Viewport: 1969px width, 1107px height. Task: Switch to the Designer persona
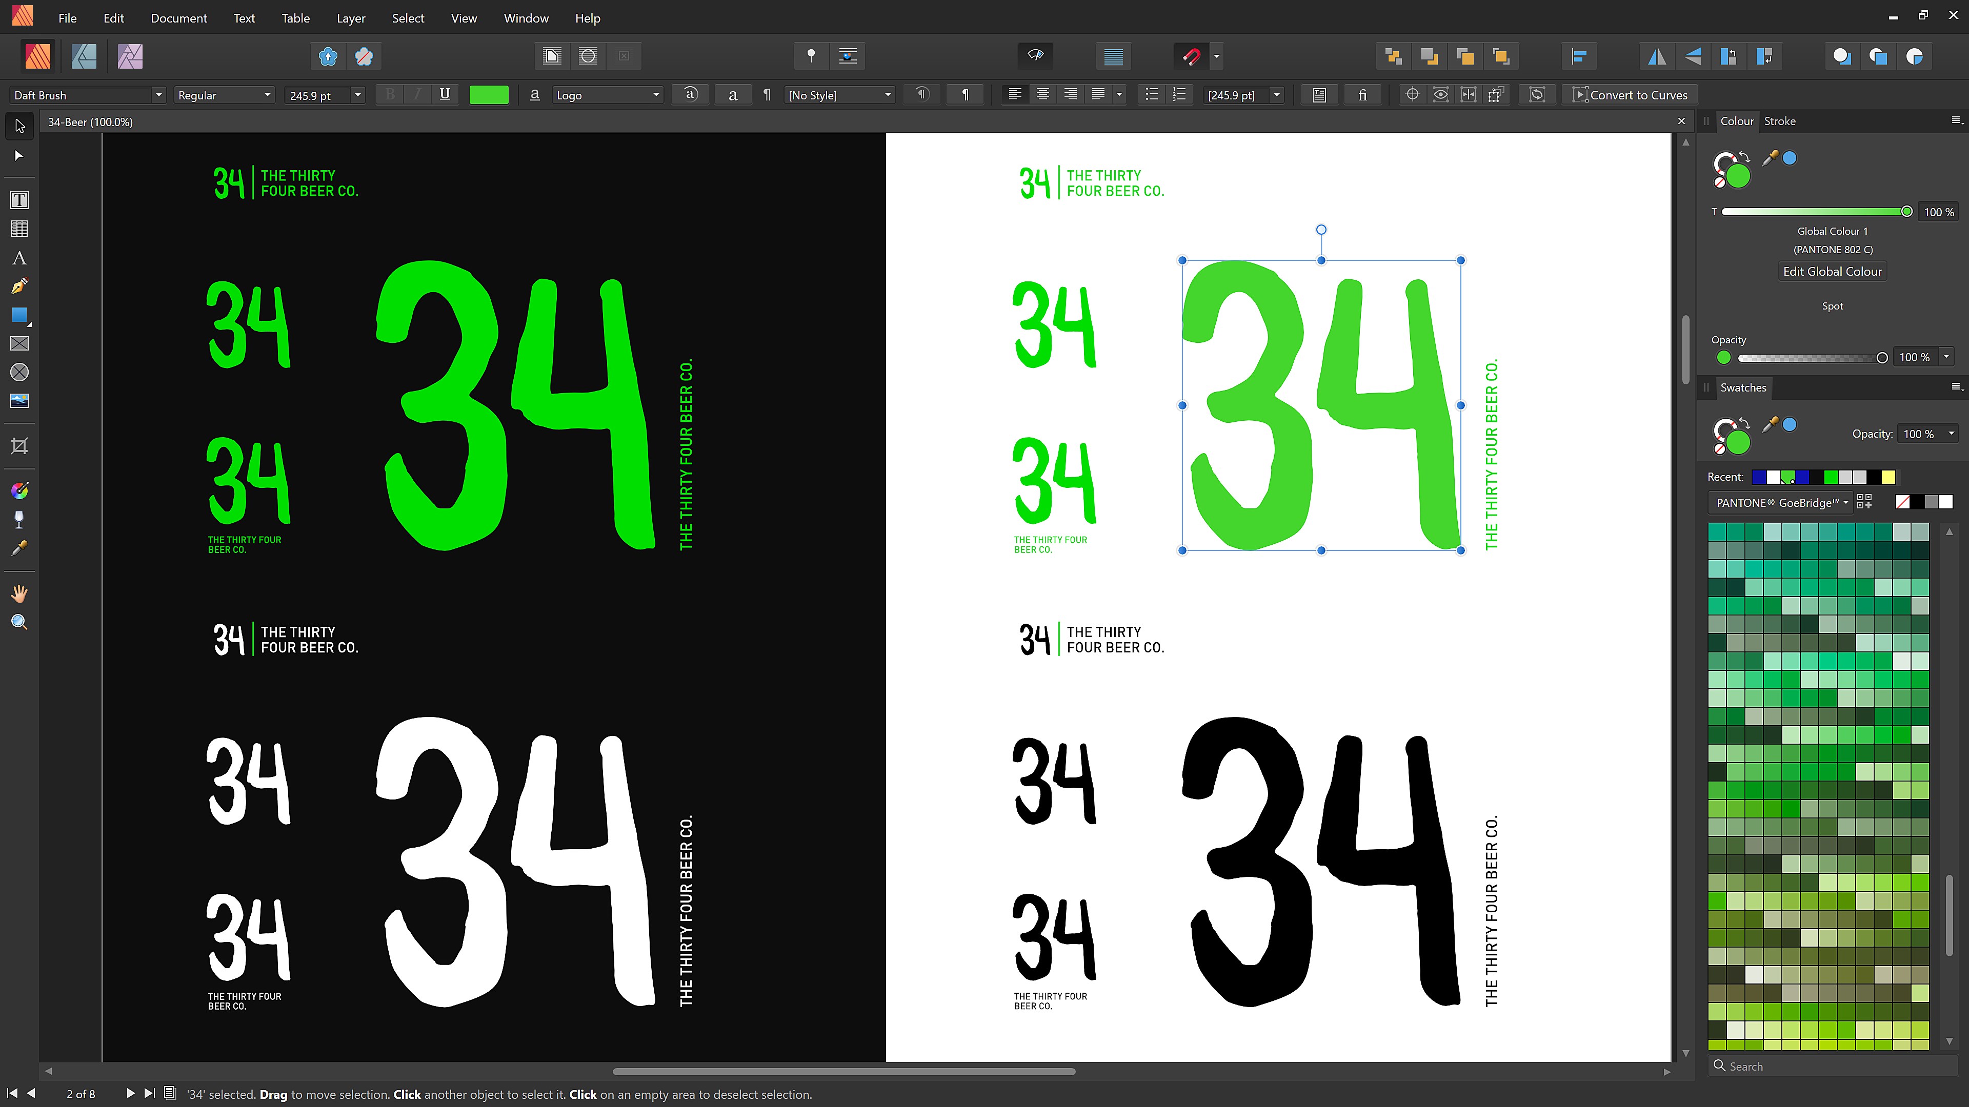[84, 56]
